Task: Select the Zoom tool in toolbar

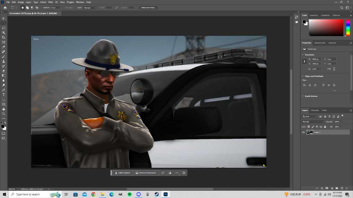Action: click(x=4, y=114)
